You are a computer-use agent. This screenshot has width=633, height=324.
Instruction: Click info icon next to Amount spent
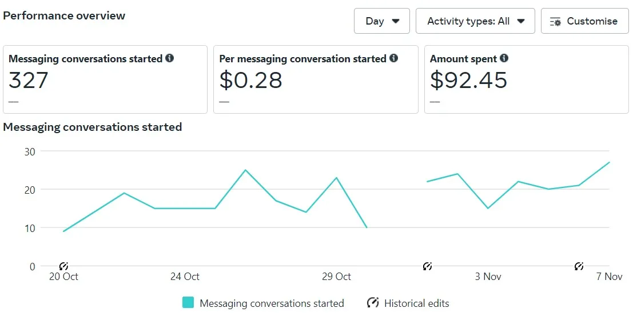pyautogui.click(x=504, y=58)
